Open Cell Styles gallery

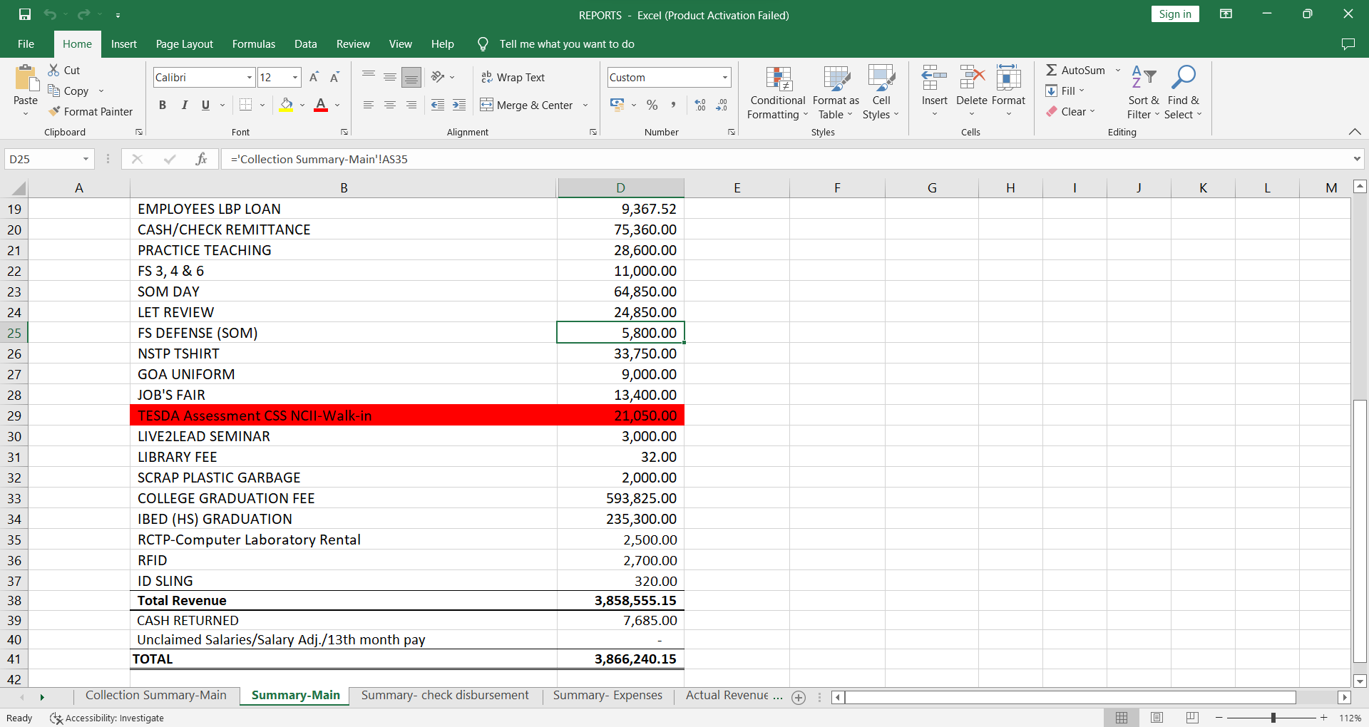881,93
